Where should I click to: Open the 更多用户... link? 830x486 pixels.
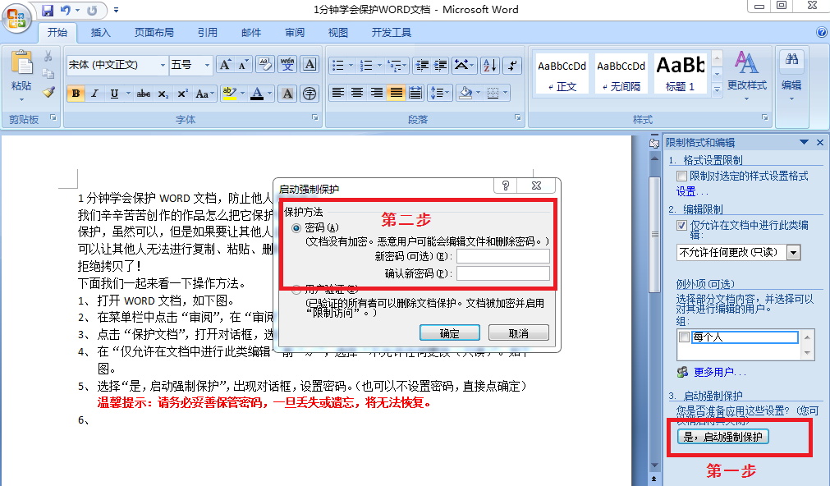719,372
